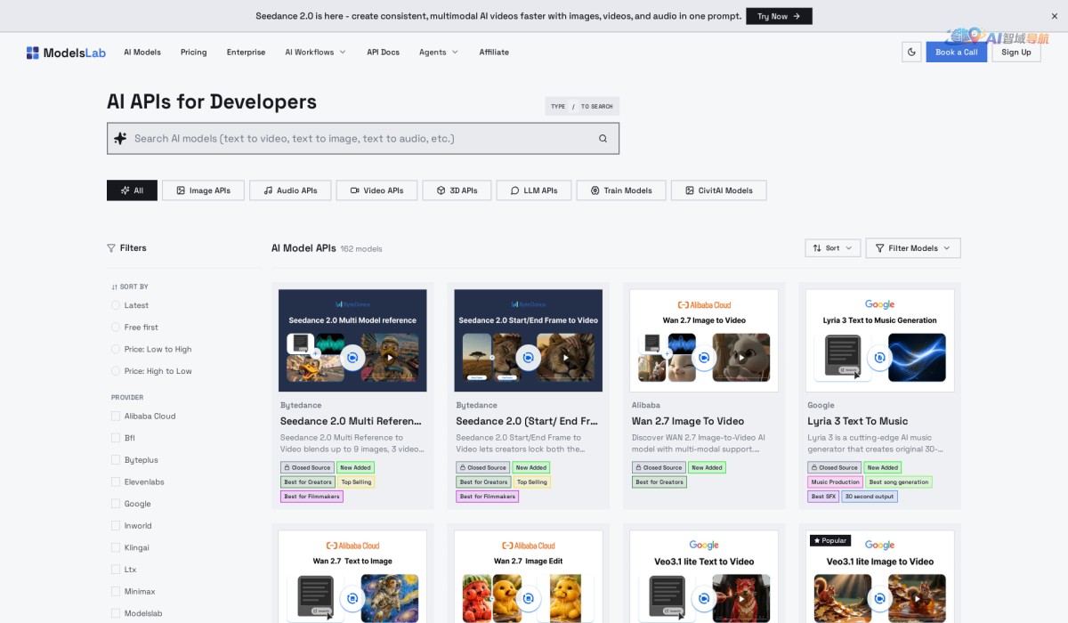
Task: Click the ModelsLab logo icon
Action: [33, 53]
